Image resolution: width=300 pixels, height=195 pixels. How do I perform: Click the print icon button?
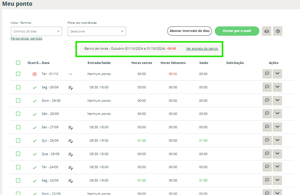[266, 31]
